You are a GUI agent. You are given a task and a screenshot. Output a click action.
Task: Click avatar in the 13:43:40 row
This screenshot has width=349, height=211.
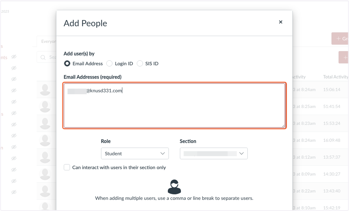pyautogui.click(x=45, y=191)
